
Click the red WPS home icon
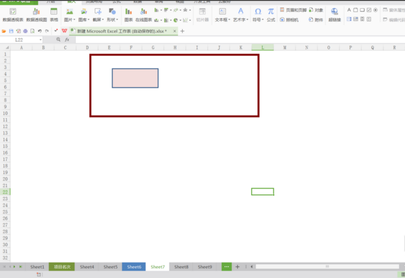click(64, 31)
